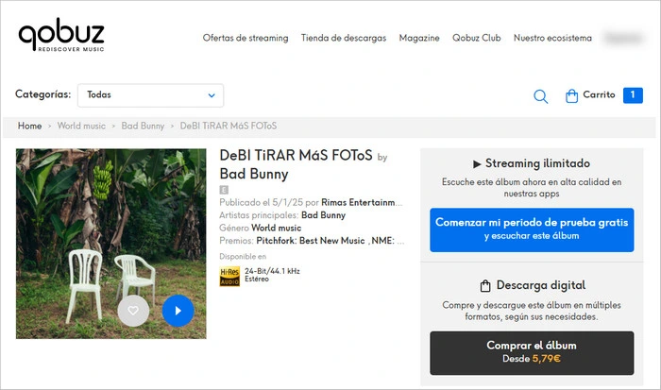Open World music breadcrumb
The height and width of the screenshot is (390, 661).
(81, 126)
